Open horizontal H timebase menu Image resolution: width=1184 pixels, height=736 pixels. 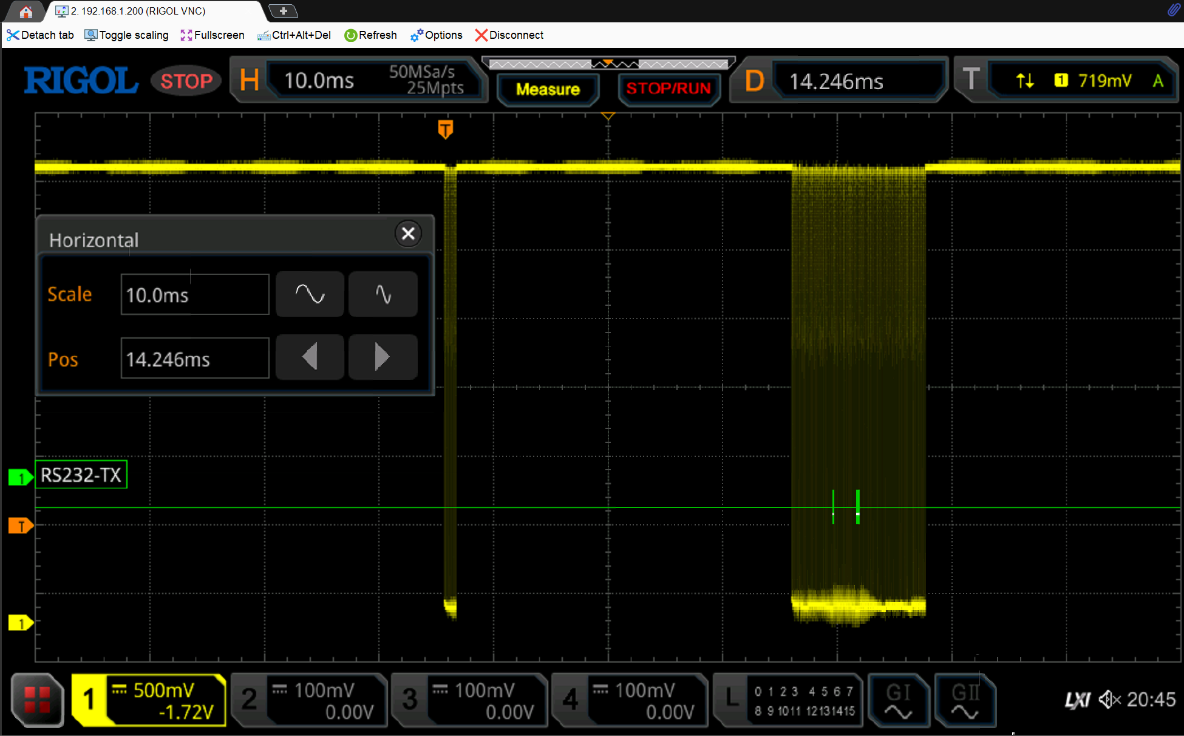tap(358, 81)
